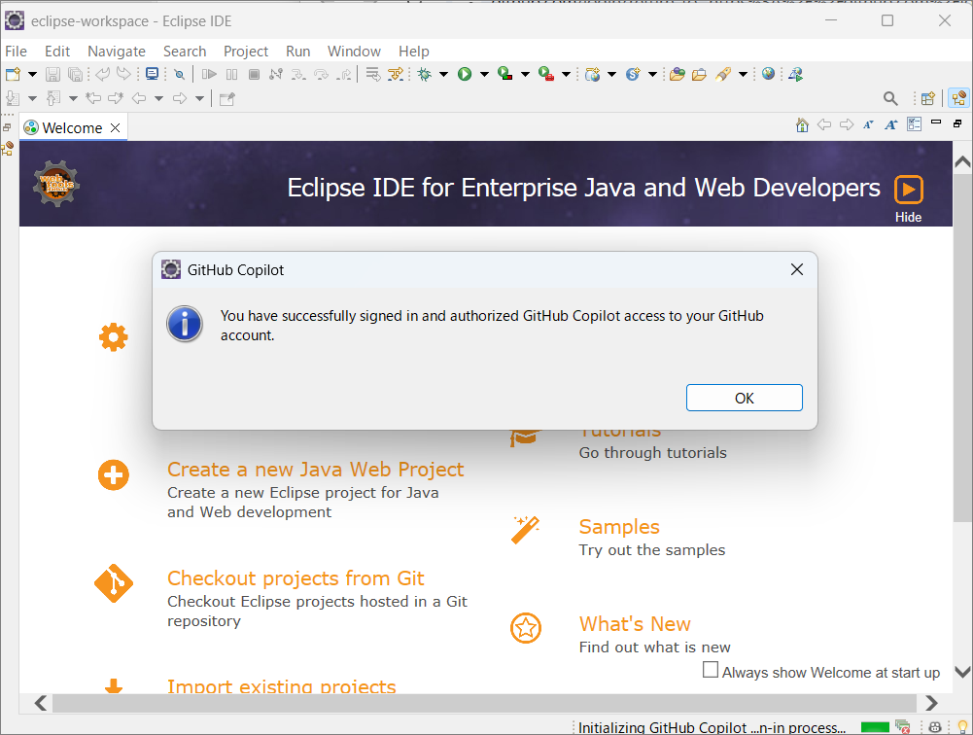This screenshot has height=735, width=973.
Task: Open Checkout projects from Git link
Action: (x=295, y=577)
